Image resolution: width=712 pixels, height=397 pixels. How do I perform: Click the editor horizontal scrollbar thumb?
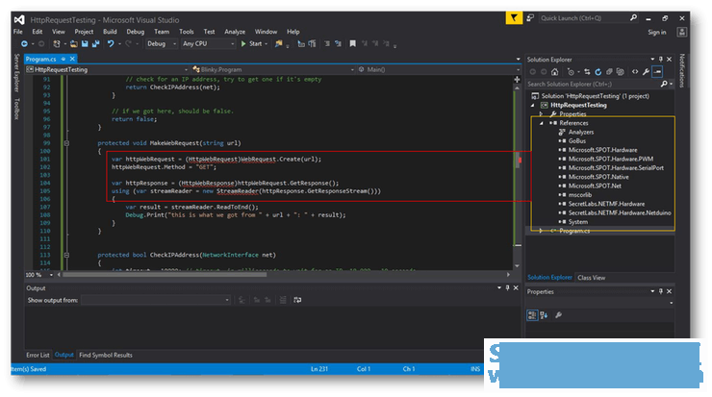[x=165, y=275]
